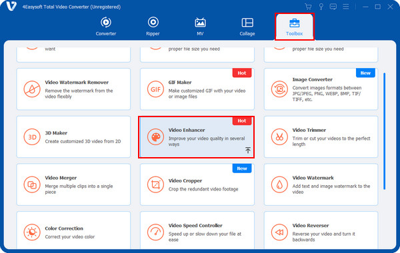Click the Hot badge on GIF Maker
Image resolution: width=400 pixels, height=253 pixels.
[x=242, y=73]
